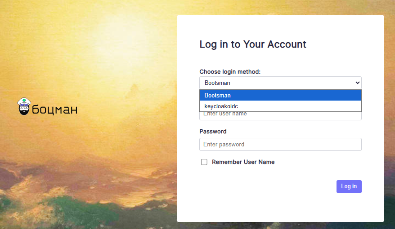This screenshot has height=229, width=395.
Task: Select the highlighted Bootsman option in list
Action: click(x=280, y=95)
